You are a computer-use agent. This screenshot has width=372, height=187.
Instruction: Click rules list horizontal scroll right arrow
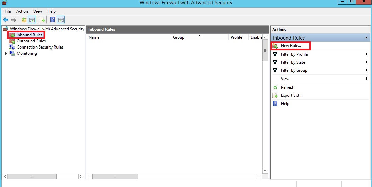tap(259, 176)
